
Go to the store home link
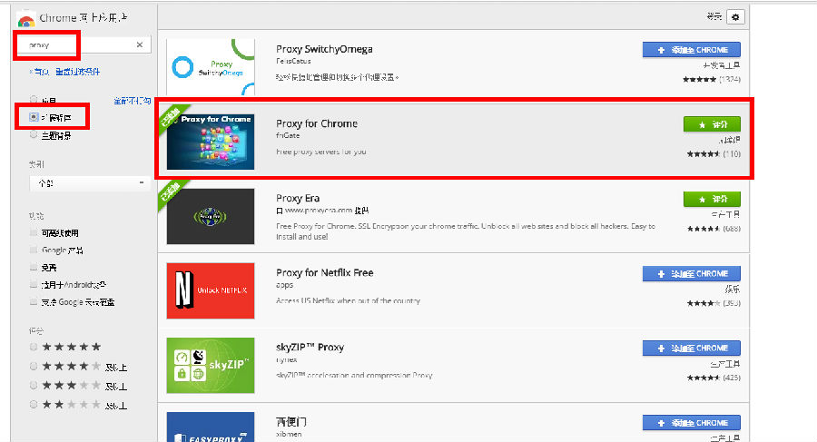[40, 72]
